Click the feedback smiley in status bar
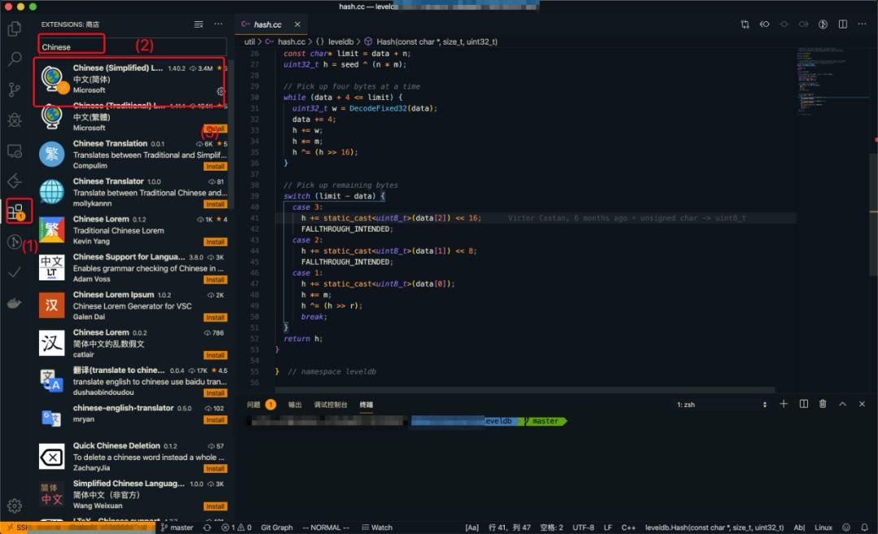The width and height of the screenshot is (878, 534). (x=846, y=527)
